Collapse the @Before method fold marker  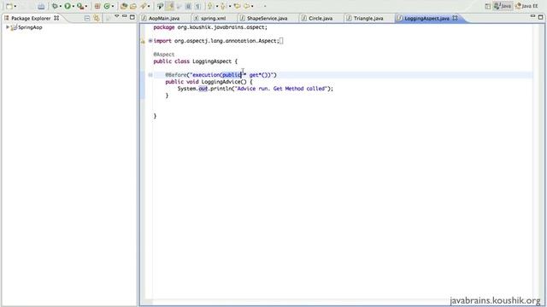[150, 75]
